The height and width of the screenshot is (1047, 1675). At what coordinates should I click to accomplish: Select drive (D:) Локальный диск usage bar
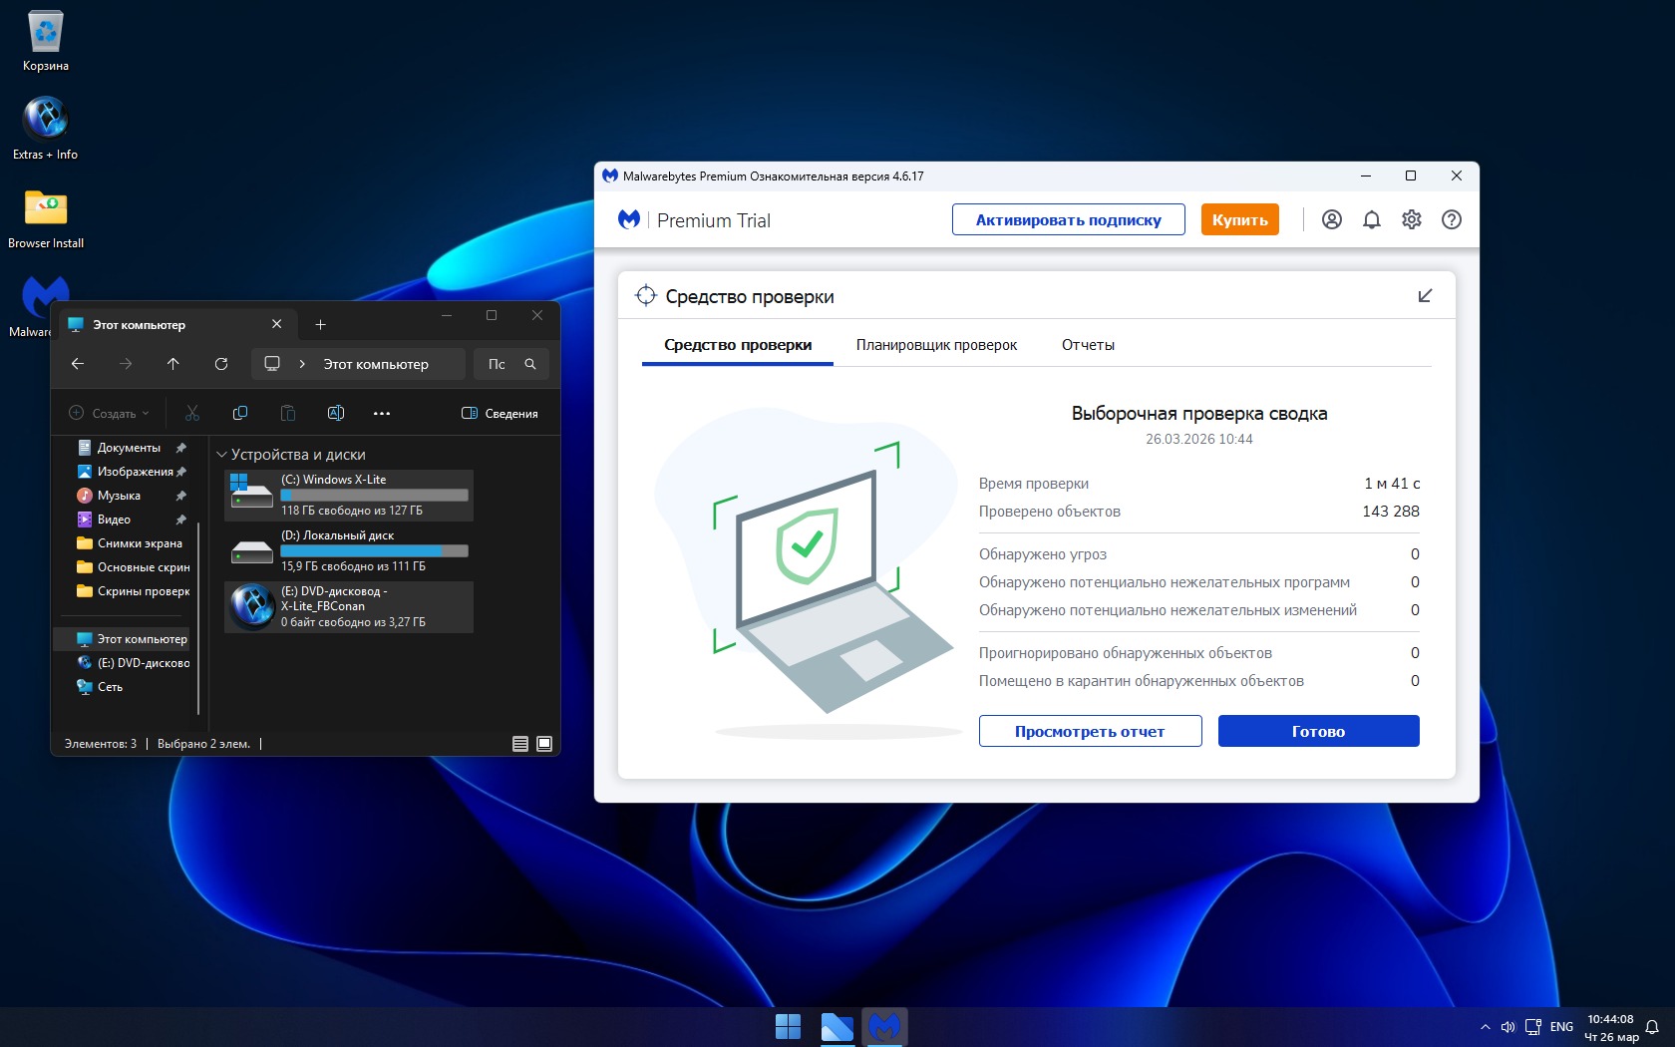(x=374, y=551)
